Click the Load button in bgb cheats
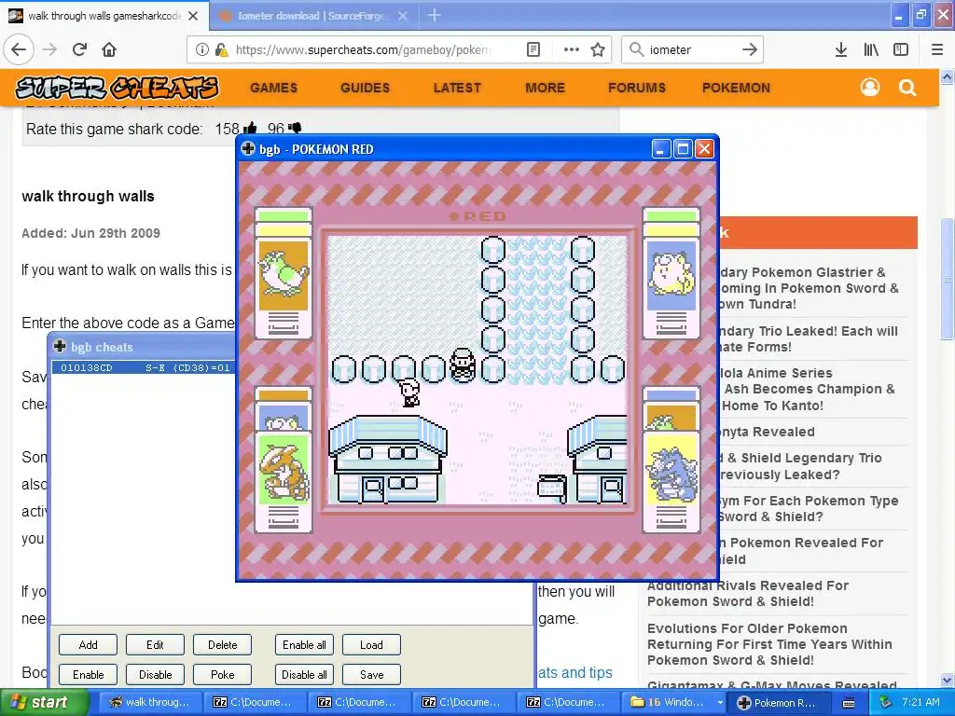 [x=371, y=645]
